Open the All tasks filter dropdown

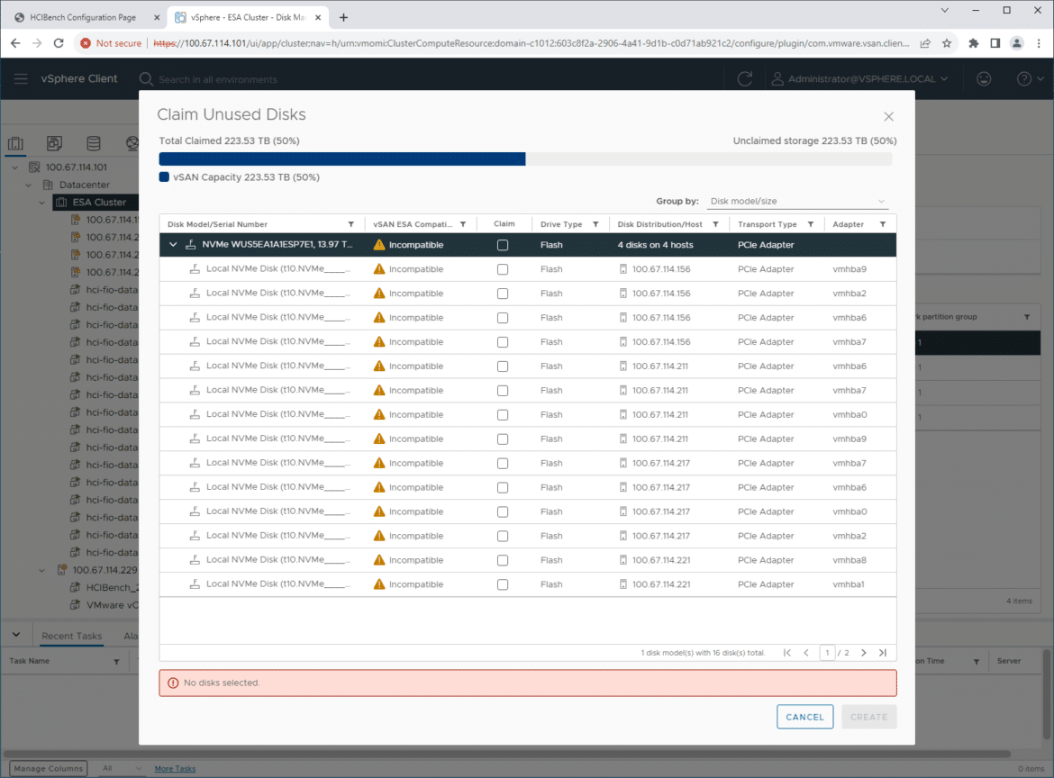click(122, 769)
